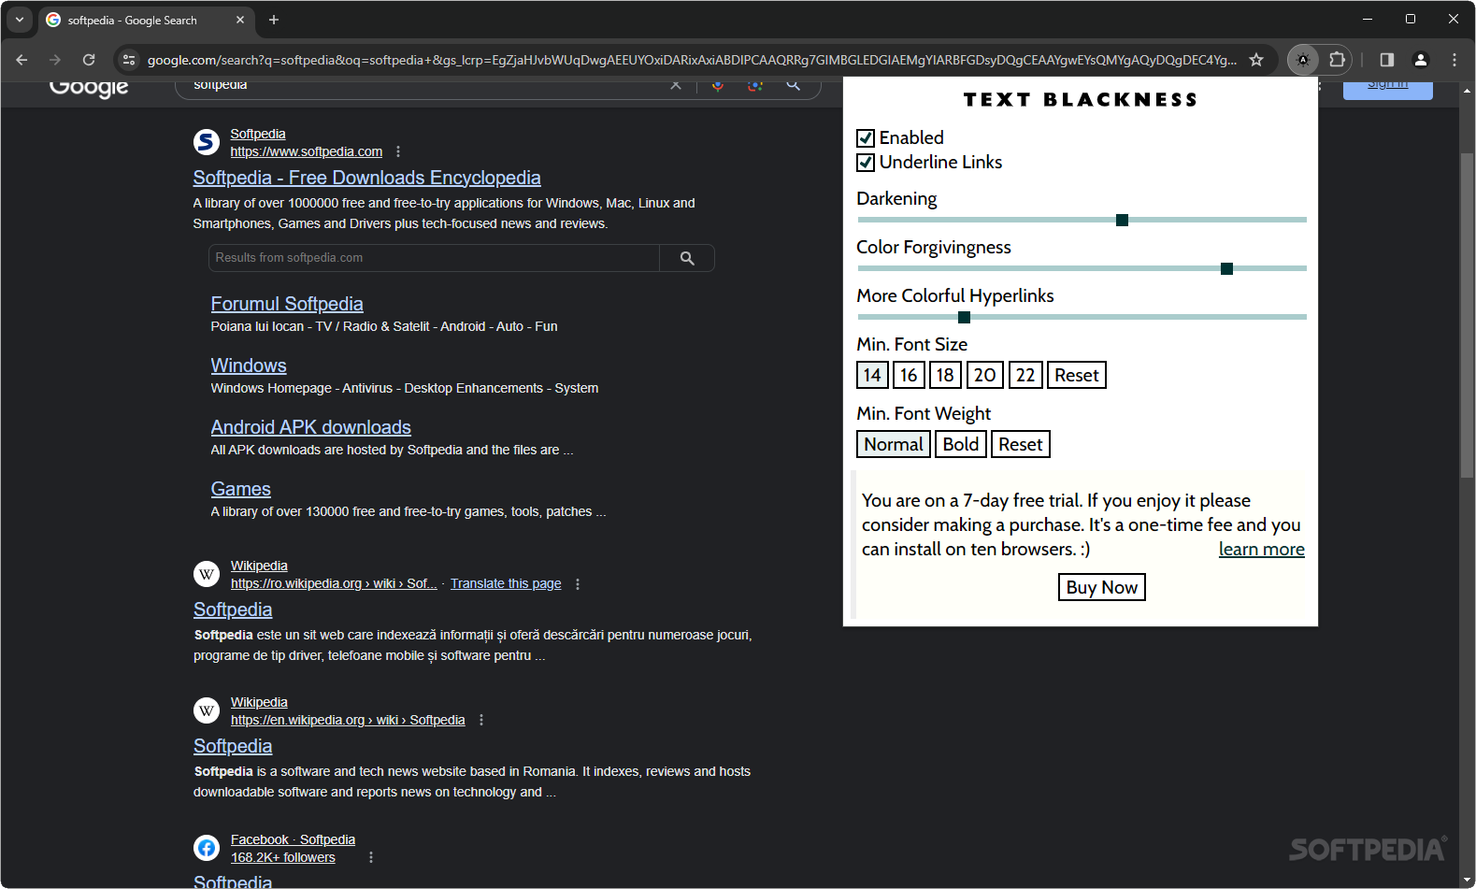Click the browser address bar URL
1476x889 pixels.
[692, 60]
